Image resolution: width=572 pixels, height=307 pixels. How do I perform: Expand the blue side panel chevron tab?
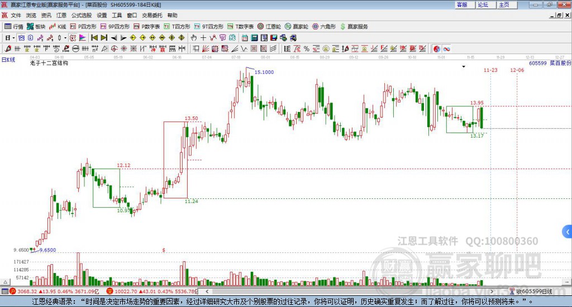point(568,232)
